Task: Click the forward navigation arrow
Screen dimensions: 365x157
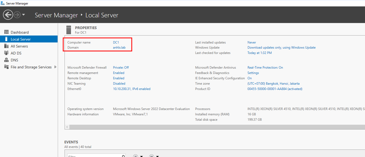Action: (x=17, y=15)
